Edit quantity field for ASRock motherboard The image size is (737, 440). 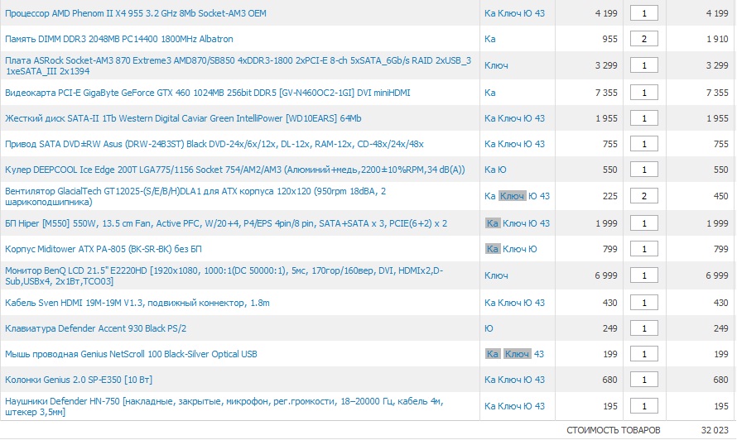(644, 65)
